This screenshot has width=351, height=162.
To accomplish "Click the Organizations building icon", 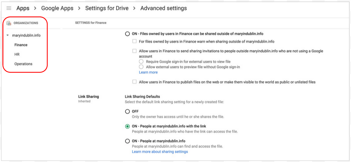I will 9,23.
